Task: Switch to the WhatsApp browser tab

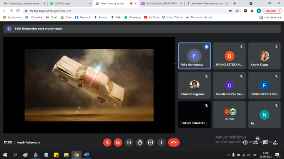Action: pos(70,4)
